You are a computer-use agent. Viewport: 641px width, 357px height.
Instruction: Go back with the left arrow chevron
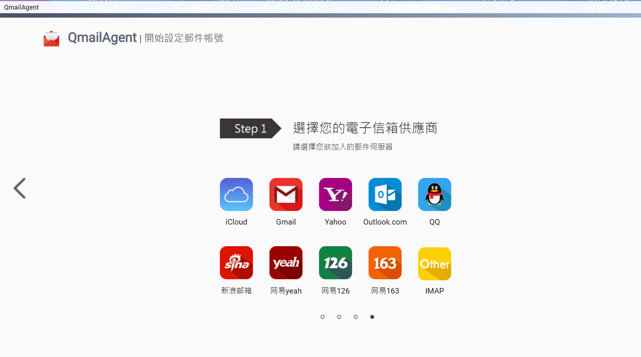tap(20, 188)
